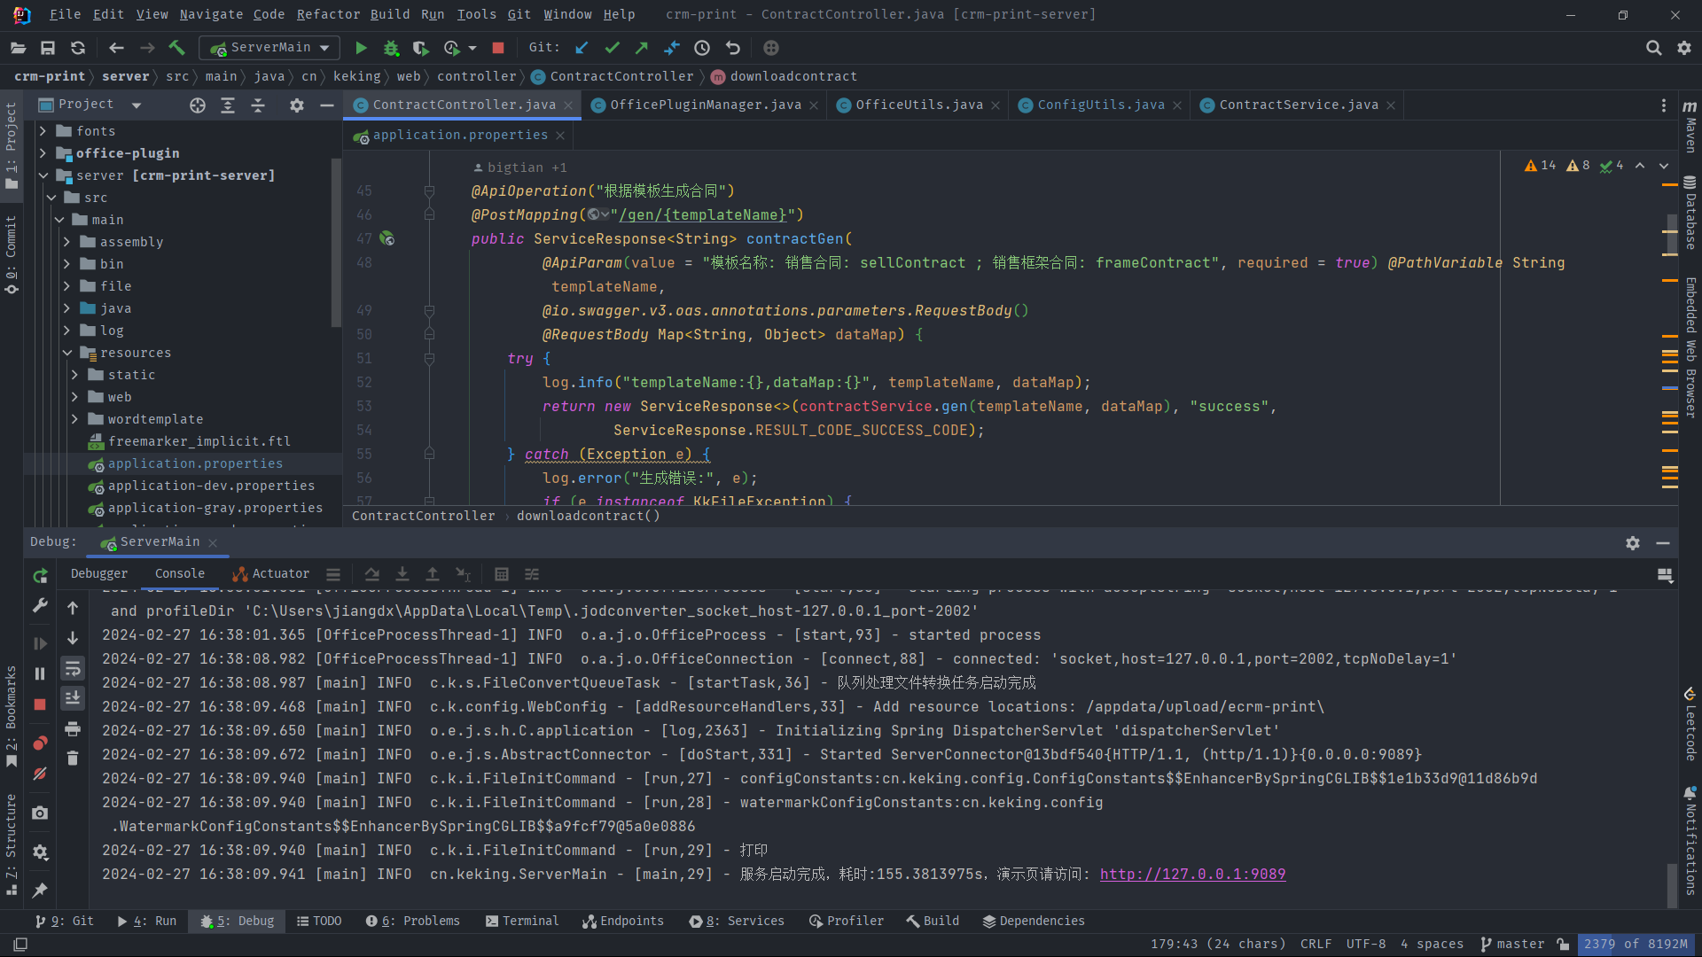
Task: Toggle scroll to end of console
Action: pos(73,698)
